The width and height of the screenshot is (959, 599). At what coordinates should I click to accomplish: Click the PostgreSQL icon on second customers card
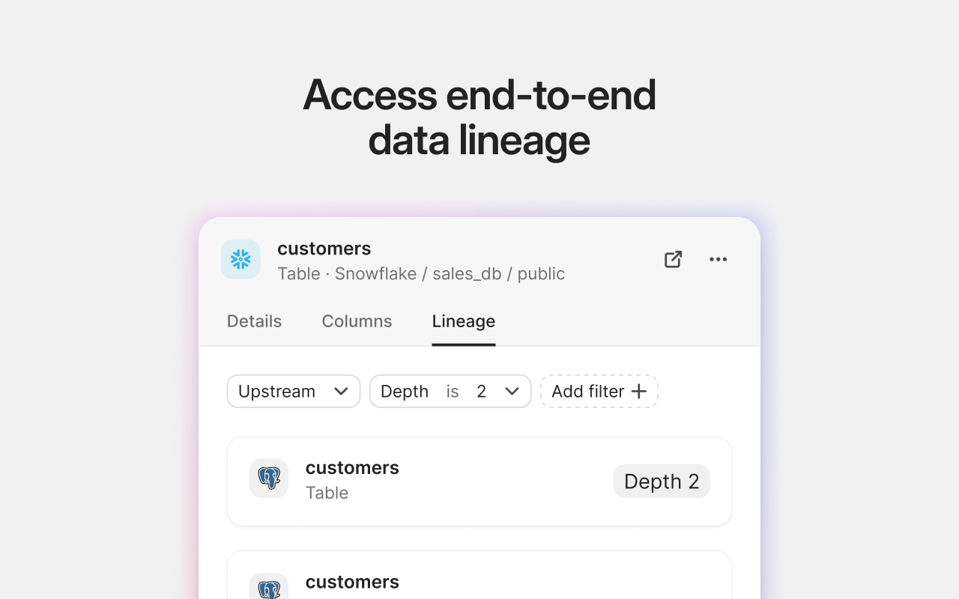269,589
